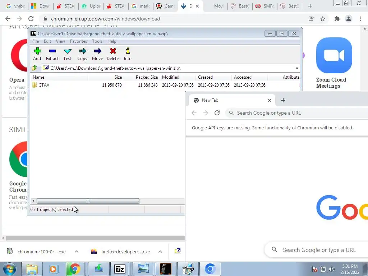Close the active Uptodown tab

click(197, 6)
